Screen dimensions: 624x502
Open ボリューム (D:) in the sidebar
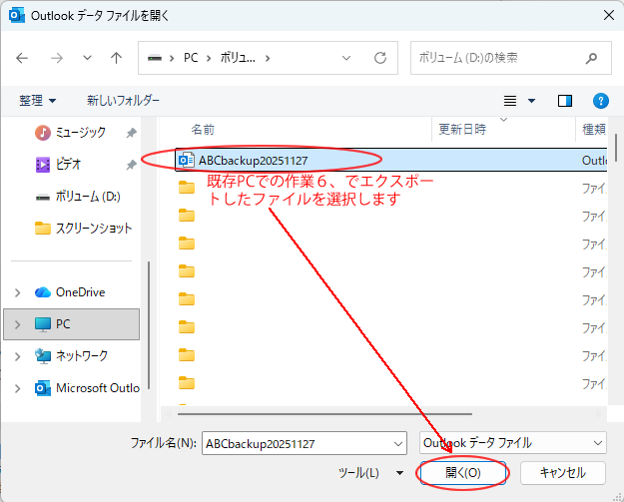coord(78,197)
